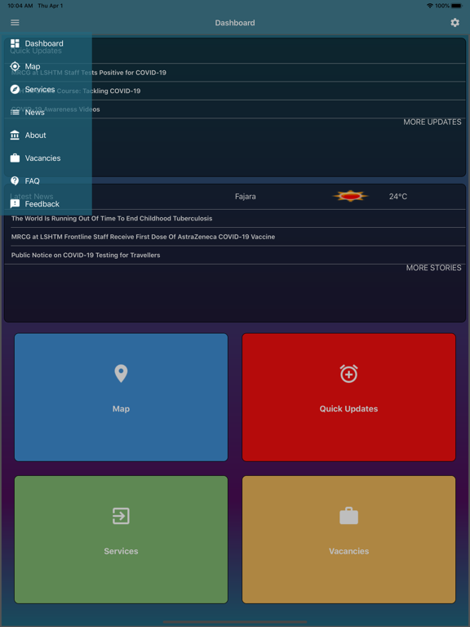Screen dimensions: 470x627
Task: Click the 10:04 AM clock in status bar
Action: click(x=20, y=6)
